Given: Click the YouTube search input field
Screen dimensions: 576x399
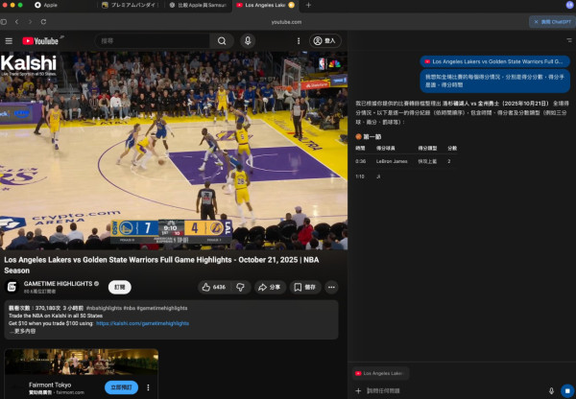Looking at the screenshot, I should (154, 41).
